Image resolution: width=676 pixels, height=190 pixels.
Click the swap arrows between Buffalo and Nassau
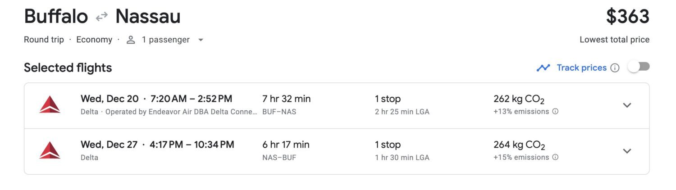(x=101, y=17)
